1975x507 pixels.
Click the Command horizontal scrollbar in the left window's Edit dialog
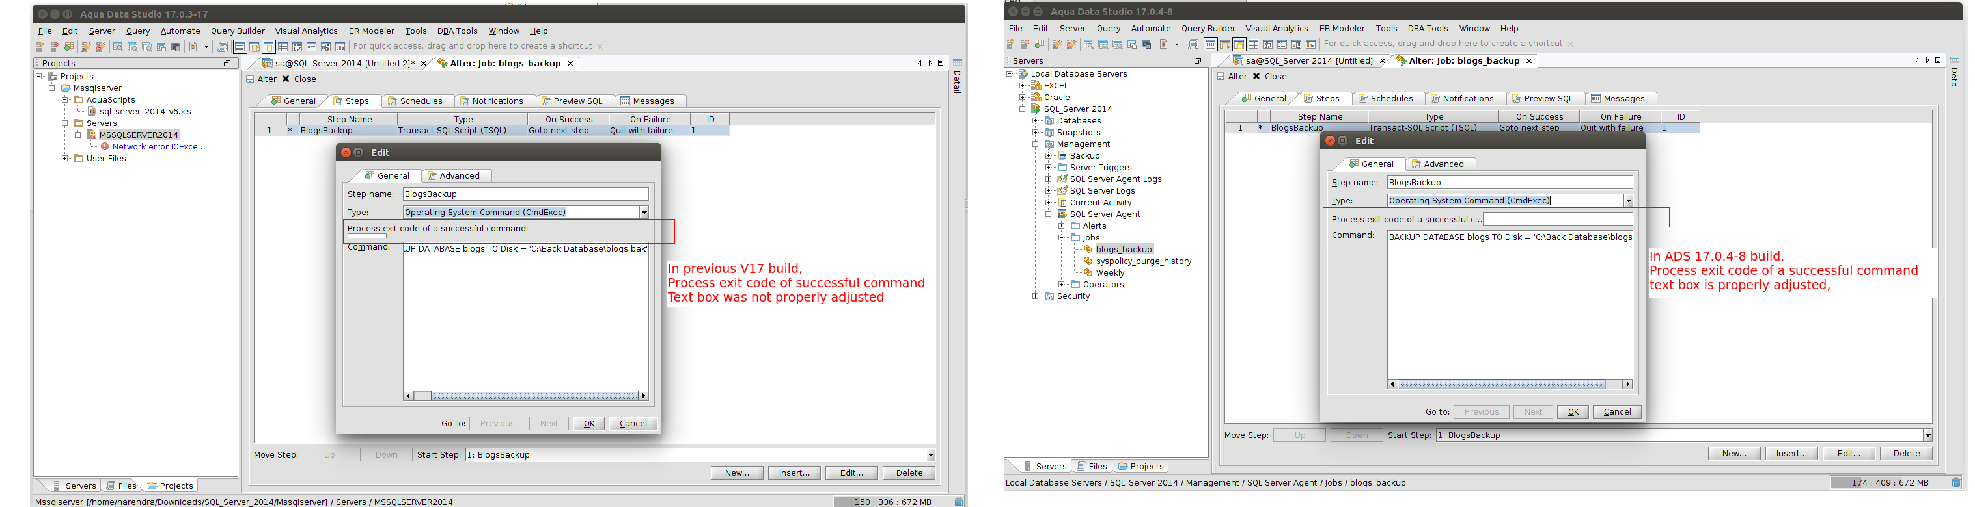click(526, 396)
